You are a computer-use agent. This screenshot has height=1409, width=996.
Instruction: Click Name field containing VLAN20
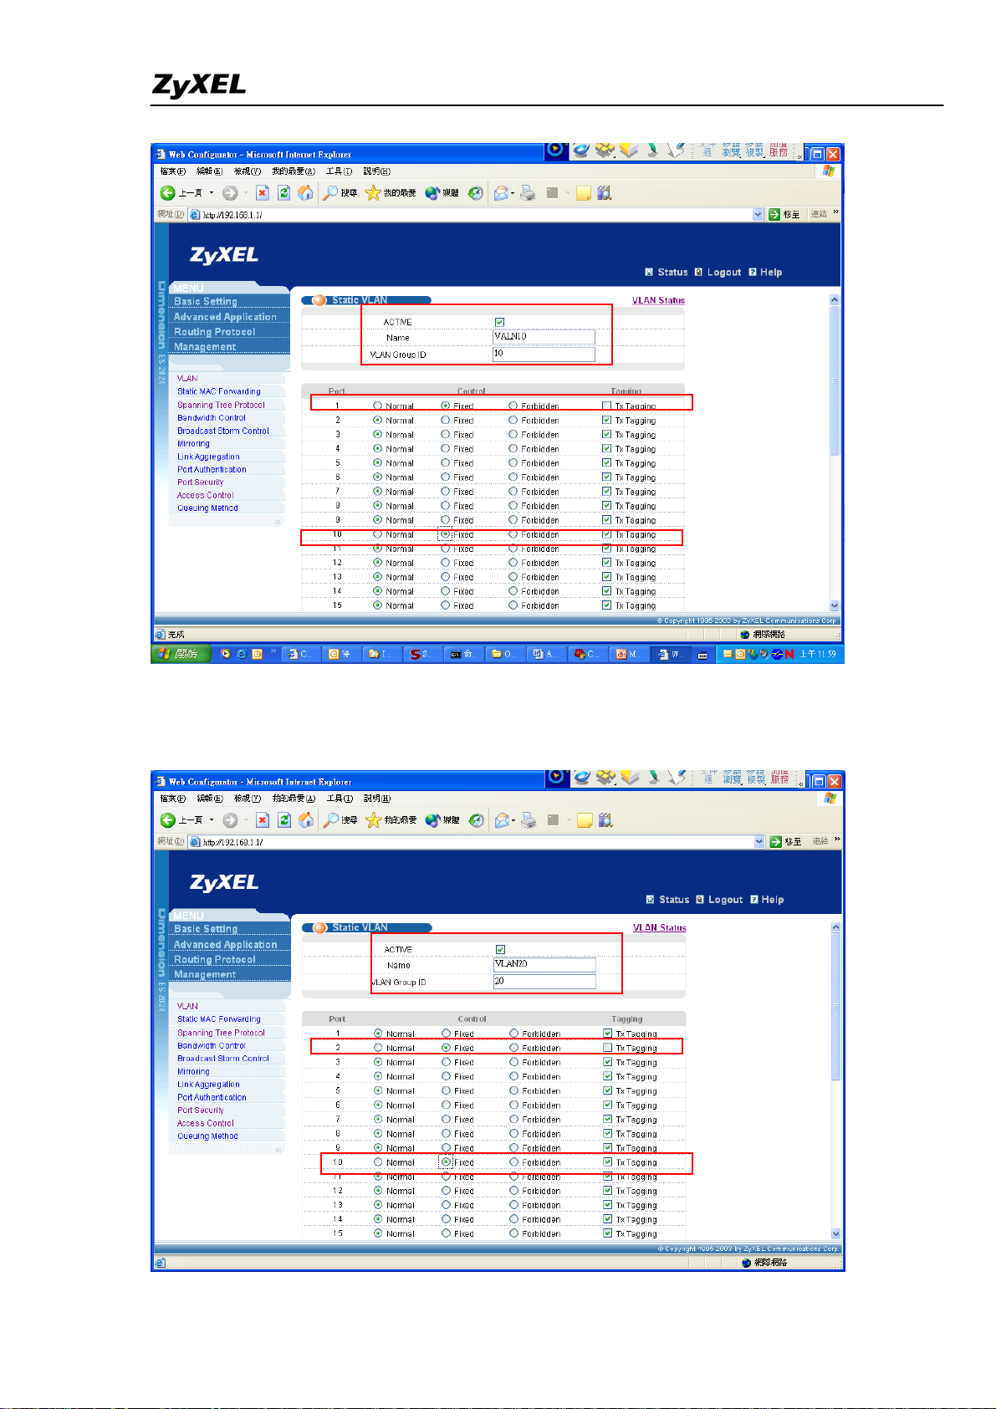click(544, 964)
